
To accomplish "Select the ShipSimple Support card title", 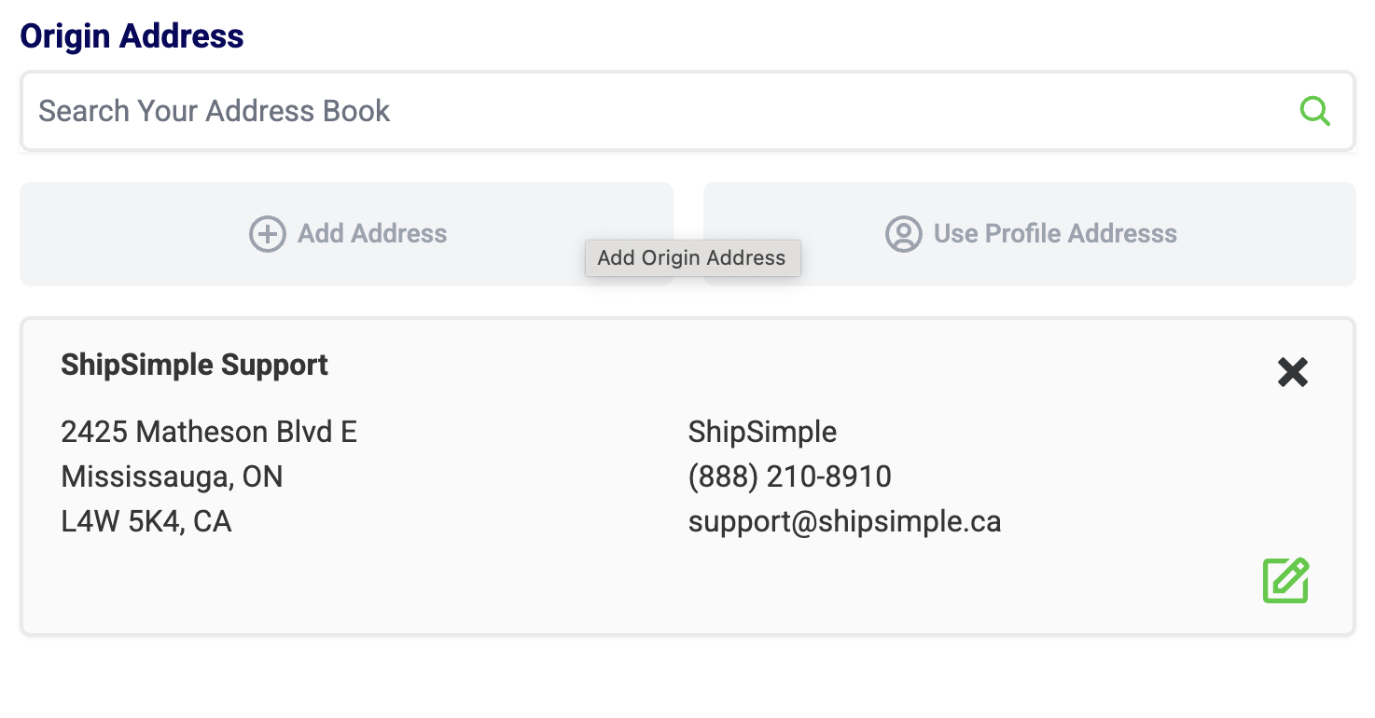I will point(194,365).
